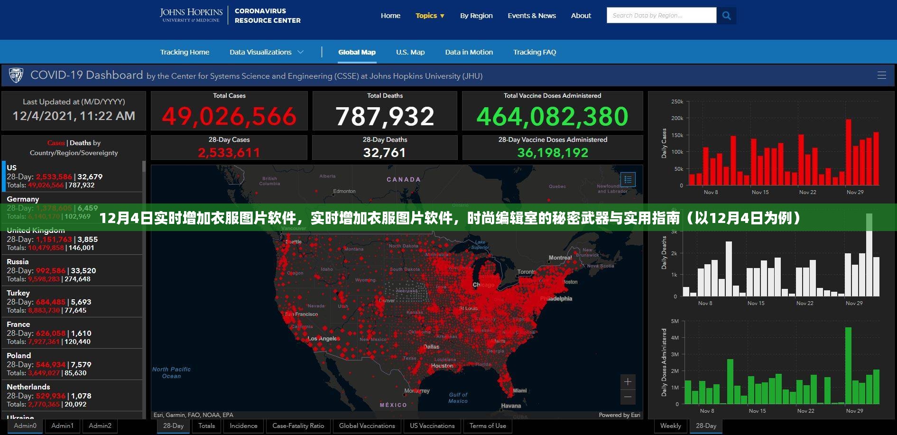
Task: Click 28-Day Vaccine Doses value 36,198,192
Action: pos(553,153)
